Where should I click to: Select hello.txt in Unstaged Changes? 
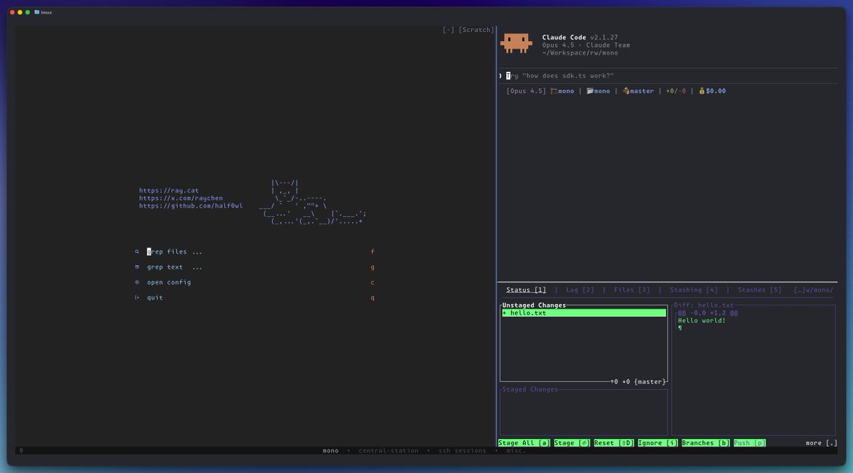(x=584, y=313)
